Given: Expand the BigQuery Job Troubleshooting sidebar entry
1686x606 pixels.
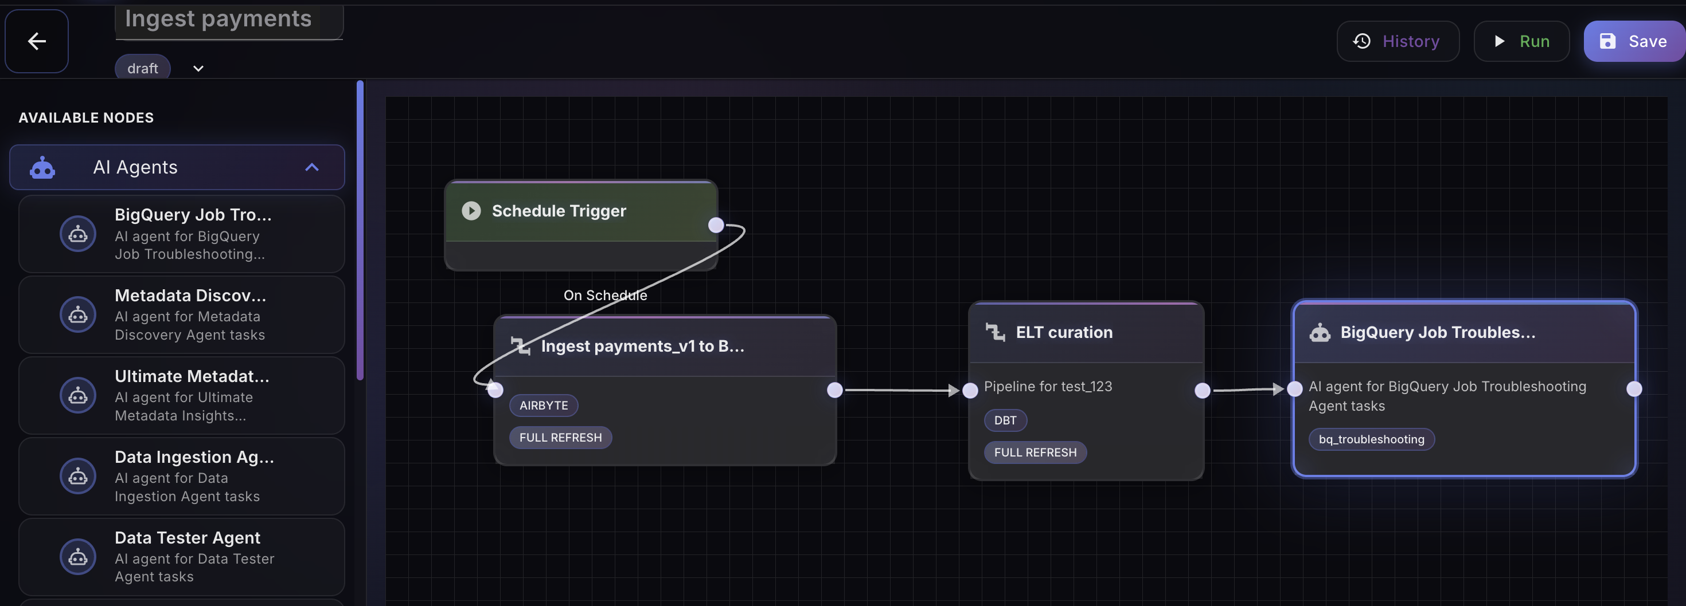Looking at the screenshot, I should tap(181, 233).
